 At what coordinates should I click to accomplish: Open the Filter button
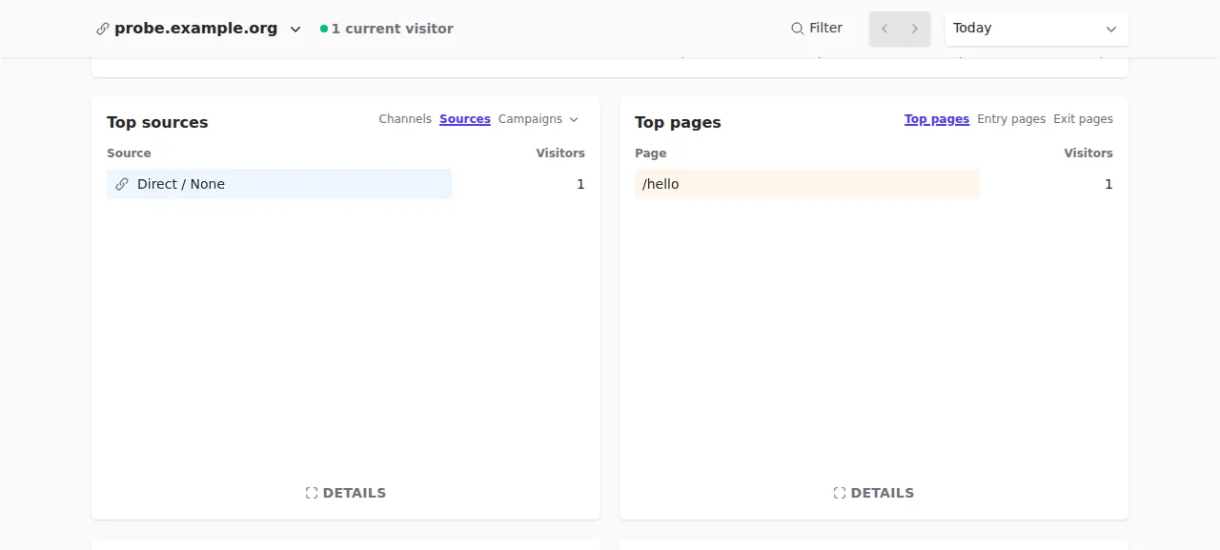click(x=817, y=29)
